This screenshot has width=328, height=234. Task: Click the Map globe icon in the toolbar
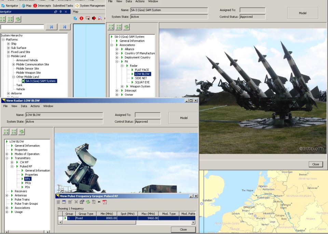[23, 5]
